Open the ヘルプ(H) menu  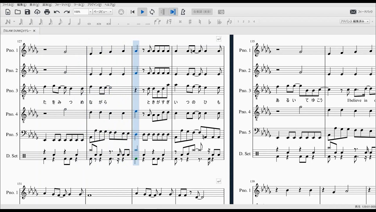pyautogui.click(x=110, y=5)
